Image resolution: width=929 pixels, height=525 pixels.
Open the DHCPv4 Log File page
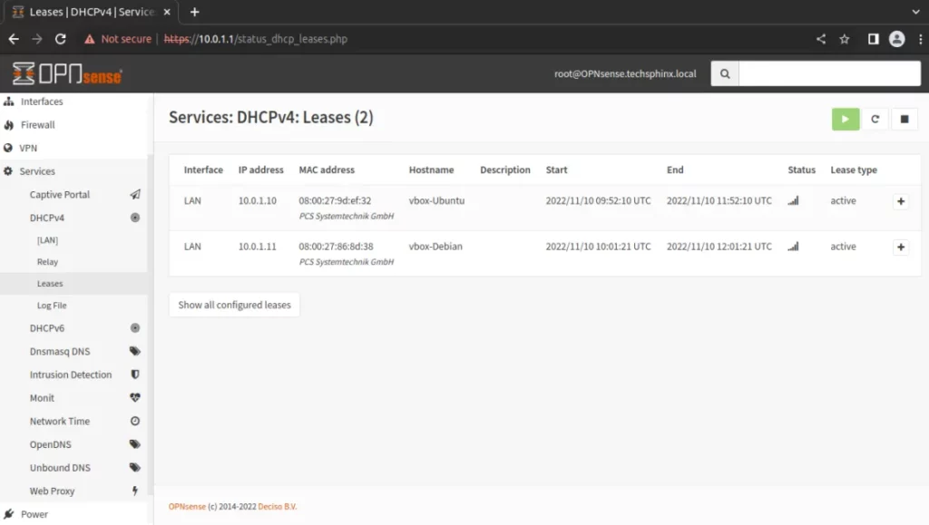[x=52, y=306]
